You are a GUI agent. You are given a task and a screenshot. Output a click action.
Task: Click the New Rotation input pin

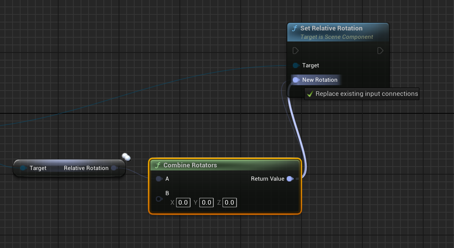[296, 79]
